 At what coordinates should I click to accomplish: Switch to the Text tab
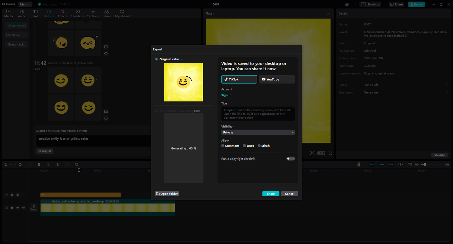point(36,13)
